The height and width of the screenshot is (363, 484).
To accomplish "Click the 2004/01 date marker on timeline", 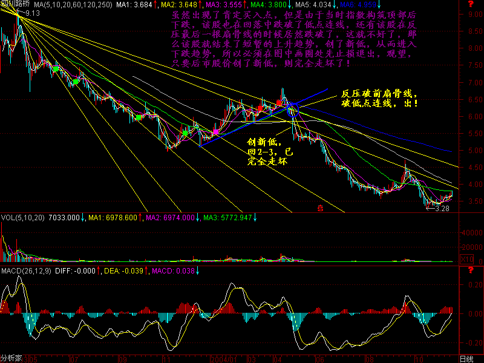I will pyautogui.click(x=222, y=358).
